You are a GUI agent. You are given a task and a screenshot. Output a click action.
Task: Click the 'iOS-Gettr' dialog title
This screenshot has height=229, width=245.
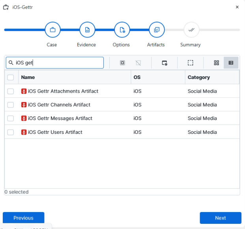point(22,7)
